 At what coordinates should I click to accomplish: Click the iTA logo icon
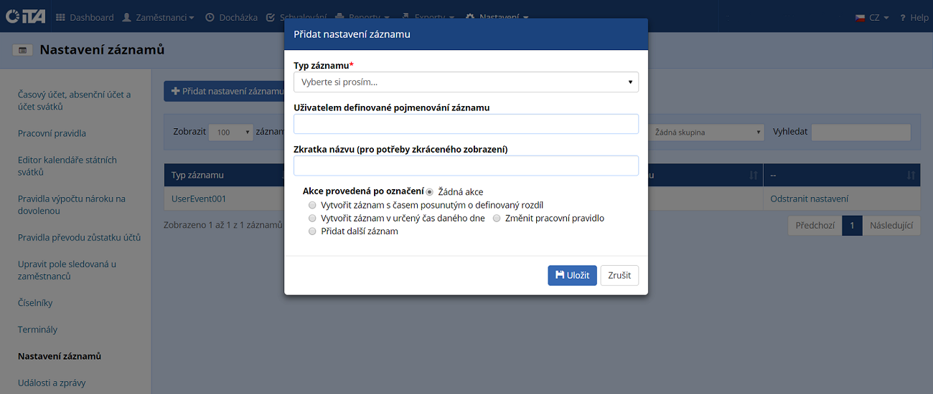pos(25,16)
